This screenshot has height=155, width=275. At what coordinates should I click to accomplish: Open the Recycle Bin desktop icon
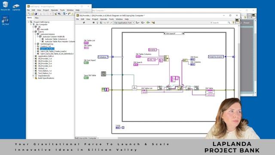[5, 6]
